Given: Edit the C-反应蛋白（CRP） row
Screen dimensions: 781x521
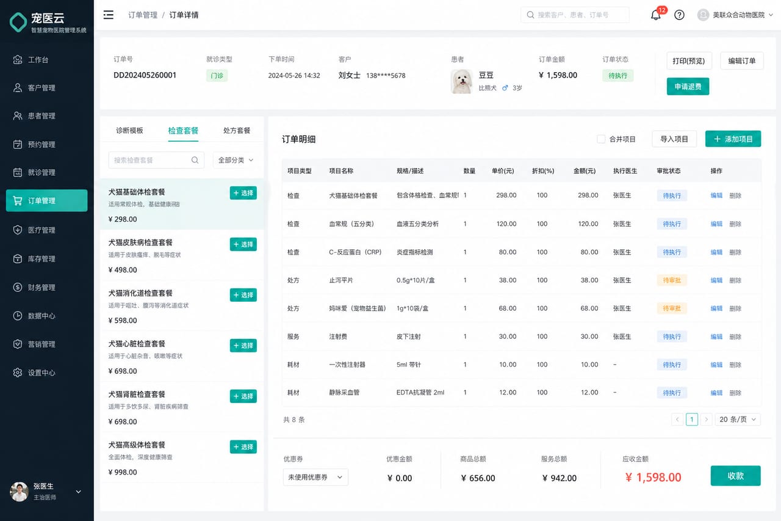Looking at the screenshot, I should pos(716,252).
